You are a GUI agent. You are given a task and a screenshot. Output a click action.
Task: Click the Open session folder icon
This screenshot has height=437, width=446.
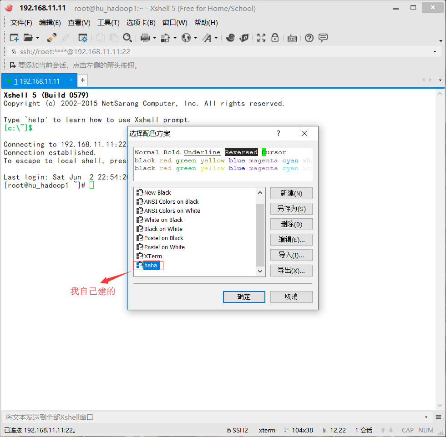(x=28, y=38)
